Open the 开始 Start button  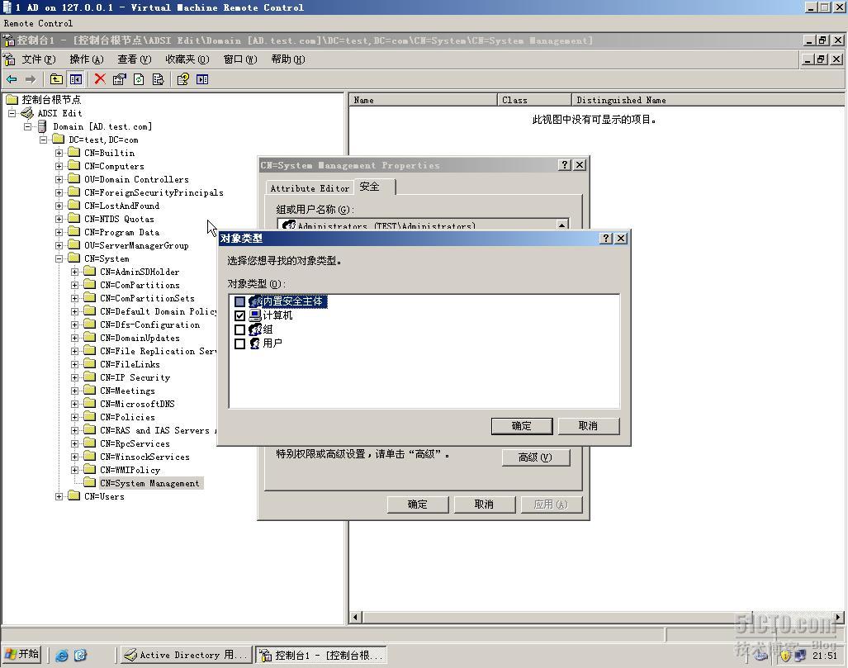coord(22,655)
